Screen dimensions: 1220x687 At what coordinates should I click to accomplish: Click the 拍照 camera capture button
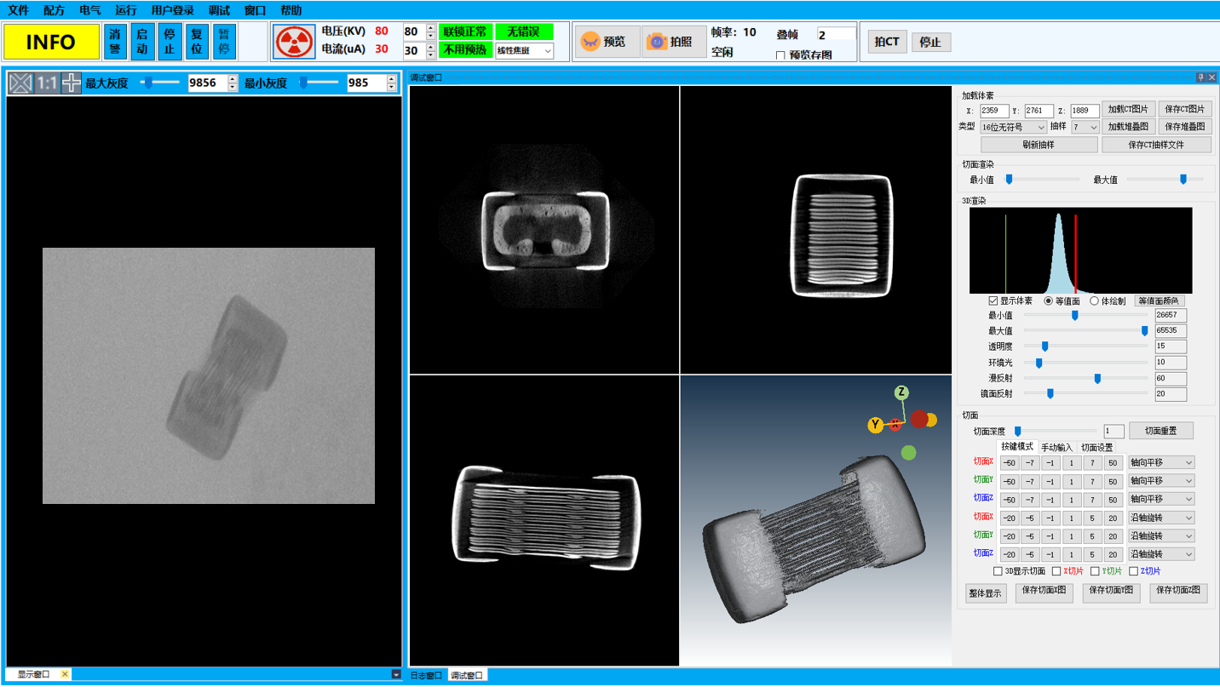pos(672,42)
